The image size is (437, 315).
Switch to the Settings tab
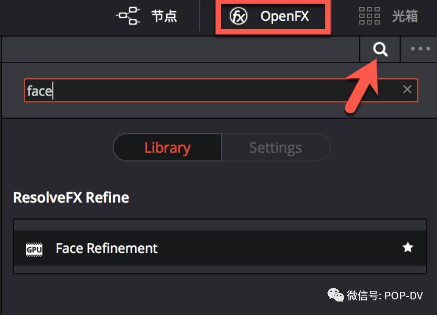(276, 147)
